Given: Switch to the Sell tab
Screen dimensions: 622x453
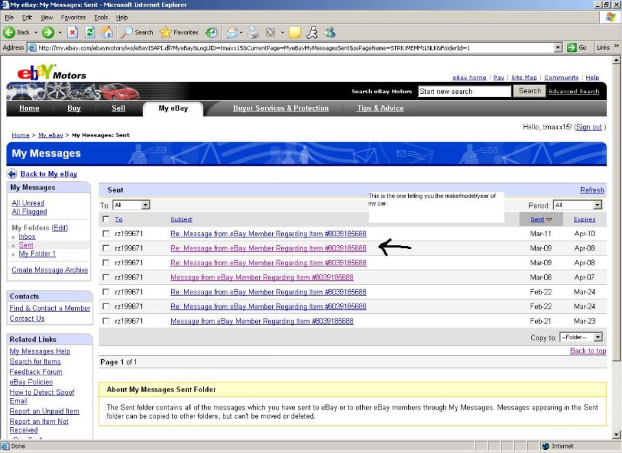Looking at the screenshot, I should (118, 108).
